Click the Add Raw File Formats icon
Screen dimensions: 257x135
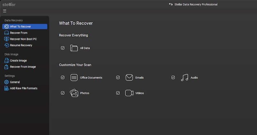coord(6,88)
